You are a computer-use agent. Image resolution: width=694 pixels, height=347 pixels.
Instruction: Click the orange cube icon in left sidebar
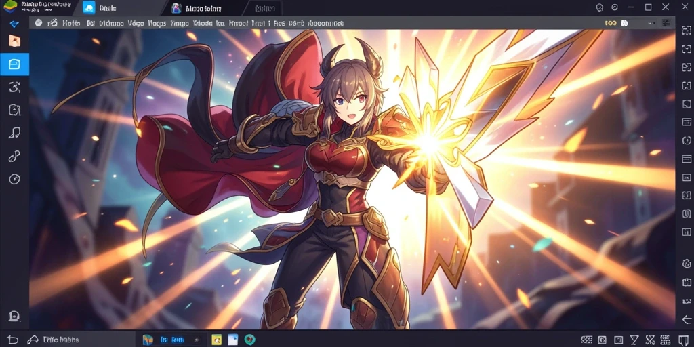click(15, 41)
